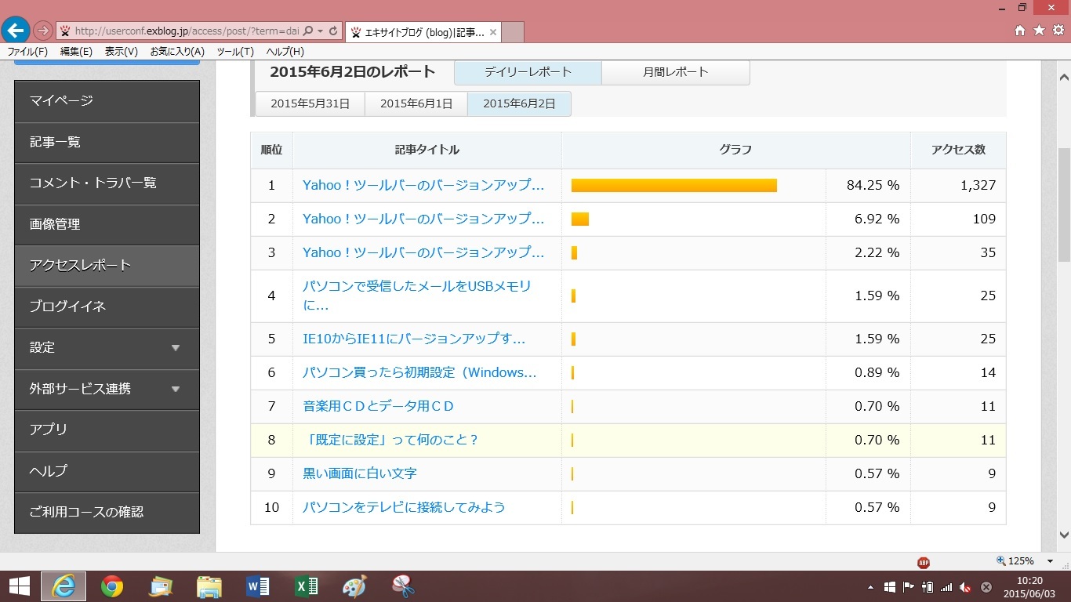Viewport: 1071px width, 602px height.
Task: Switch to the デイリーレポート tab
Action: [x=528, y=72]
